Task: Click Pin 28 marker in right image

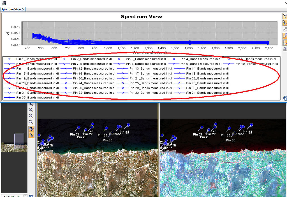Action: [202, 127]
